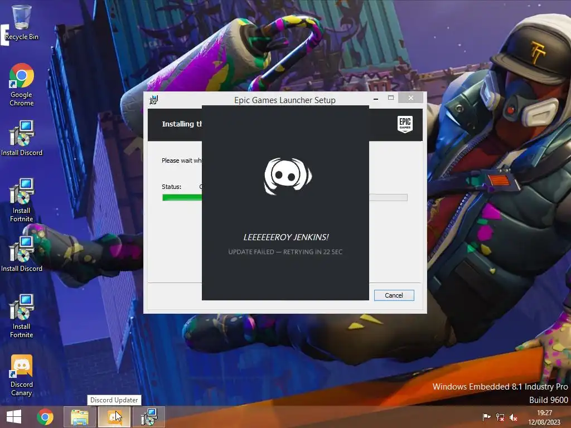Screen dimensions: 571x428
Task: Close the Epic Games Launcher Setup window
Action: click(411, 98)
